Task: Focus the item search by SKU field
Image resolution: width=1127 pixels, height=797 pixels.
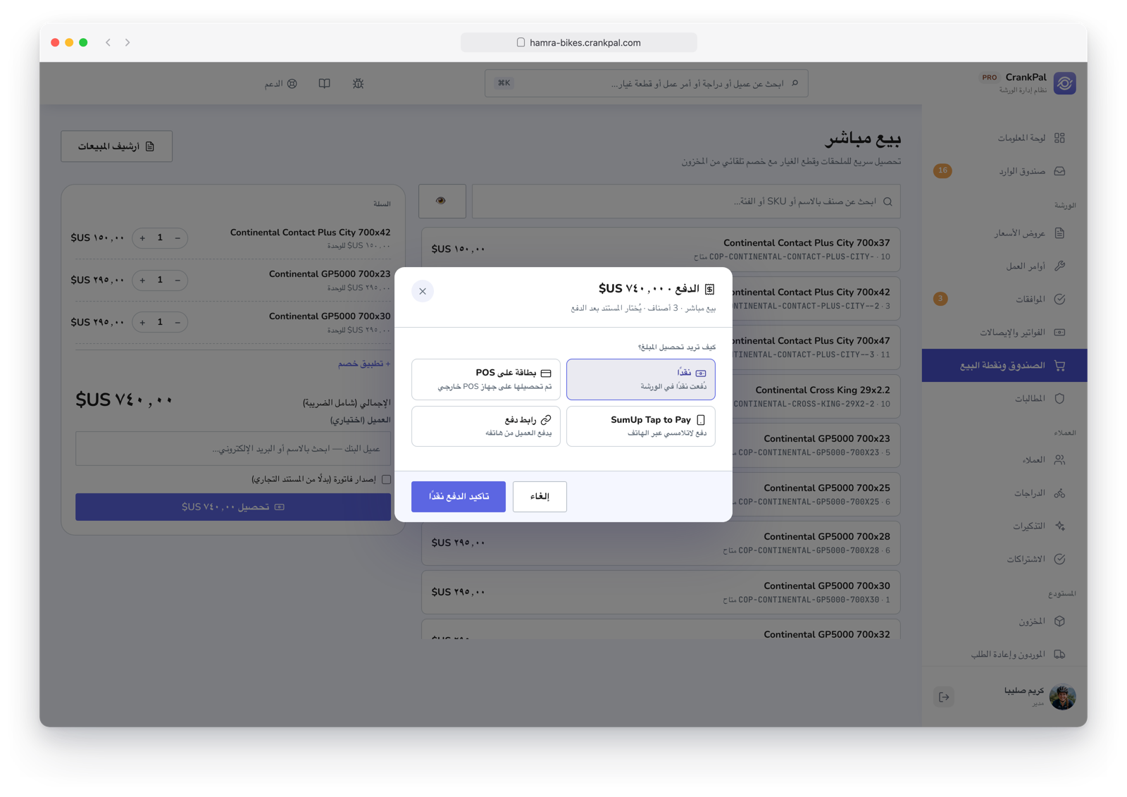Action: pyautogui.click(x=686, y=202)
